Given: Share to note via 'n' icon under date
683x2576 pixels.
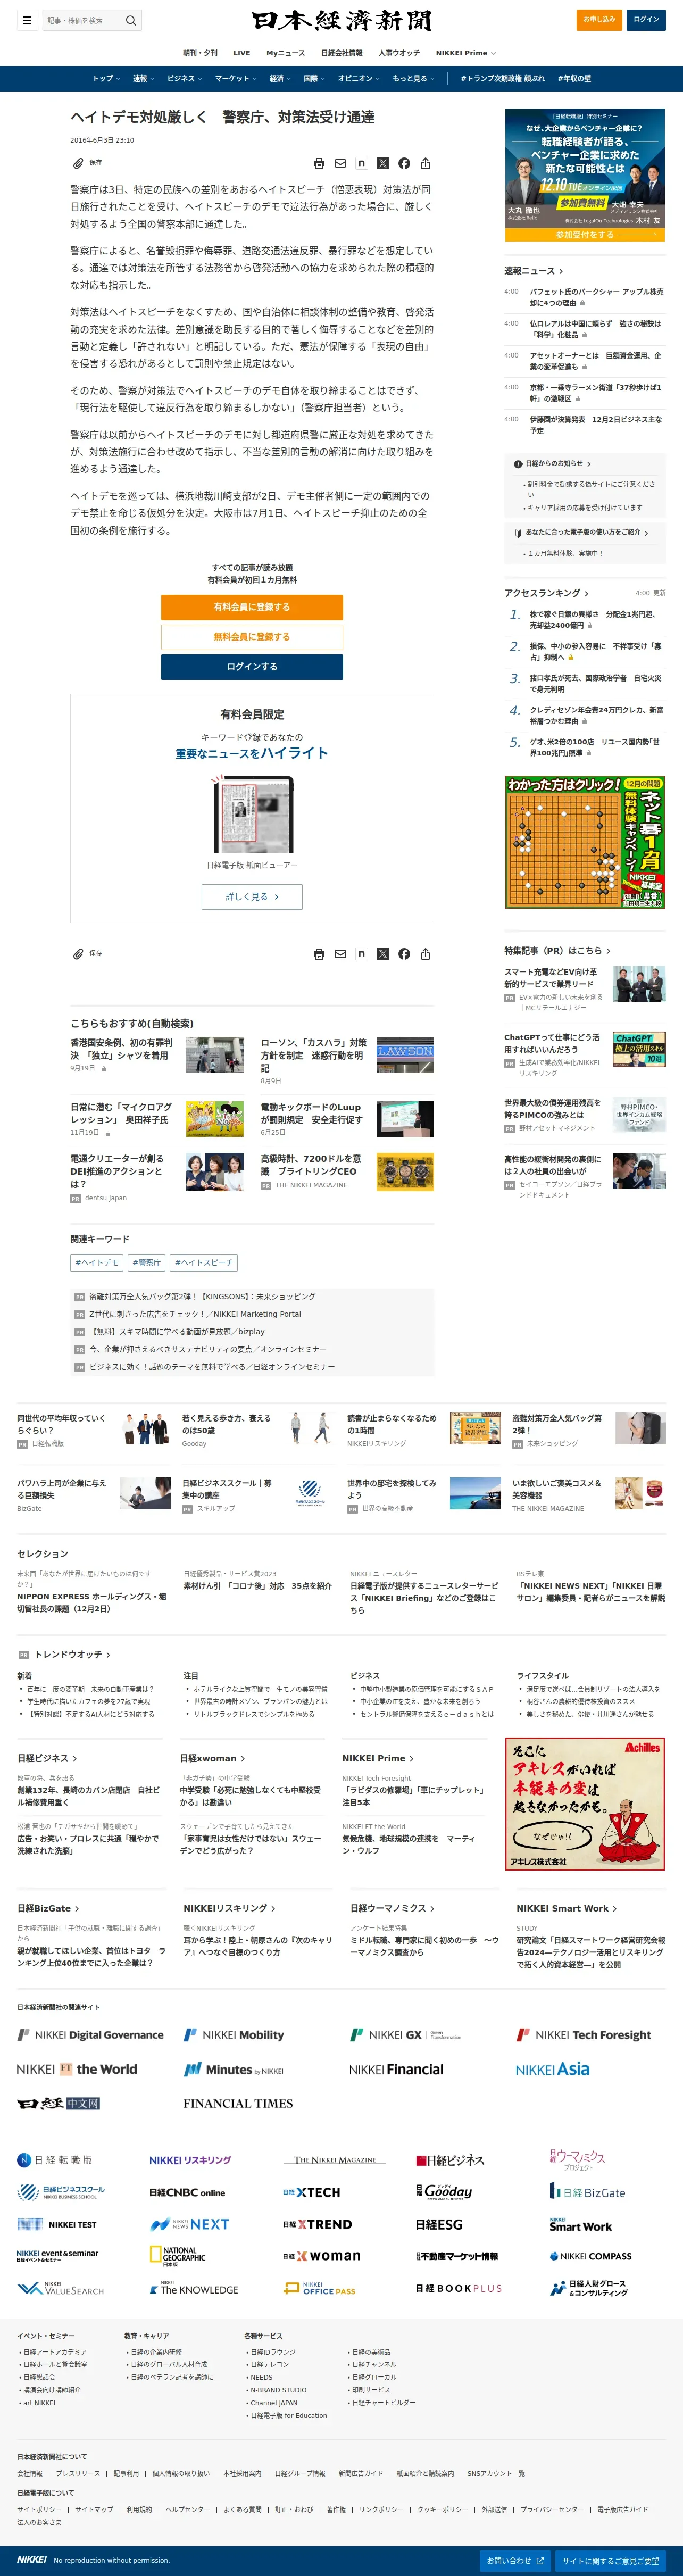Looking at the screenshot, I should [x=361, y=163].
